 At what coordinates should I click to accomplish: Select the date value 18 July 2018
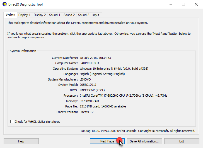[x=88, y=58]
